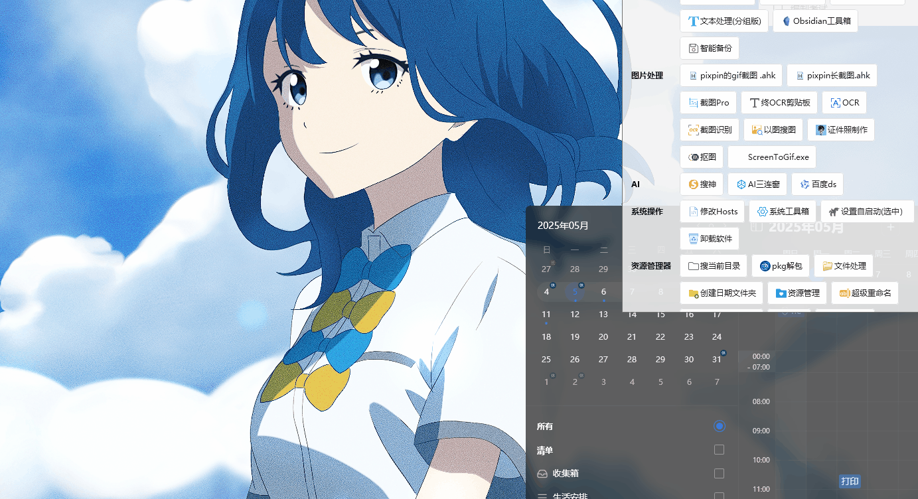Screen dimensions: 918x499
Task: Choose day 30 in the mini calendar
Action: pos(689,360)
